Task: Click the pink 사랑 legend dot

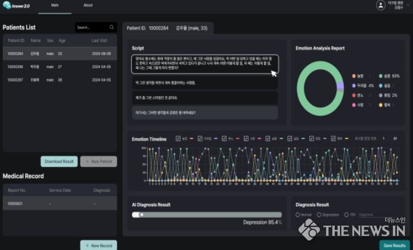Action: coord(354,105)
